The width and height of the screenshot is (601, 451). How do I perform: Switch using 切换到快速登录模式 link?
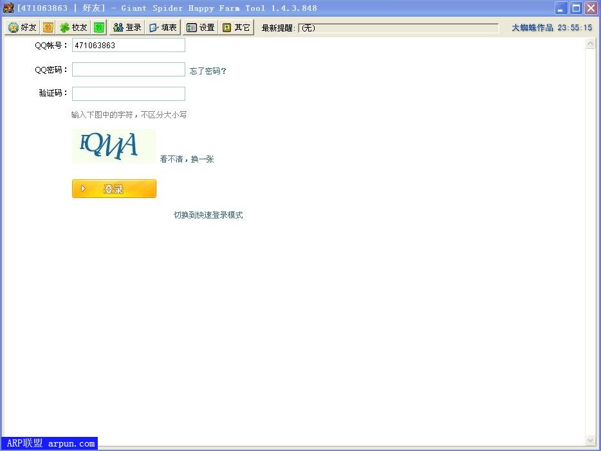pyautogui.click(x=208, y=215)
